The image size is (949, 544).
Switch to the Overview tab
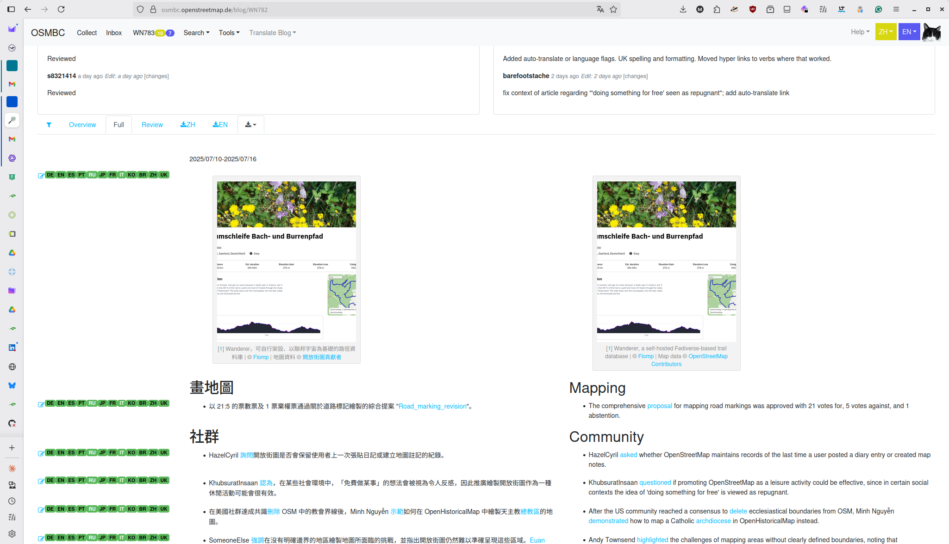tap(82, 125)
